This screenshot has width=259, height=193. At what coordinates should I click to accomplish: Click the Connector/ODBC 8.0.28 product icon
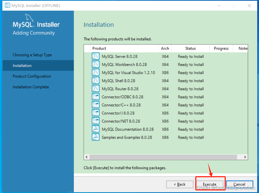pyautogui.click(x=95, y=97)
